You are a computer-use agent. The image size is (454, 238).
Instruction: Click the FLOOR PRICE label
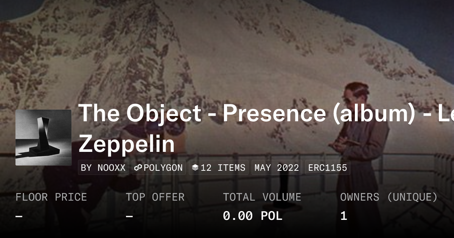pyautogui.click(x=51, y=197)
